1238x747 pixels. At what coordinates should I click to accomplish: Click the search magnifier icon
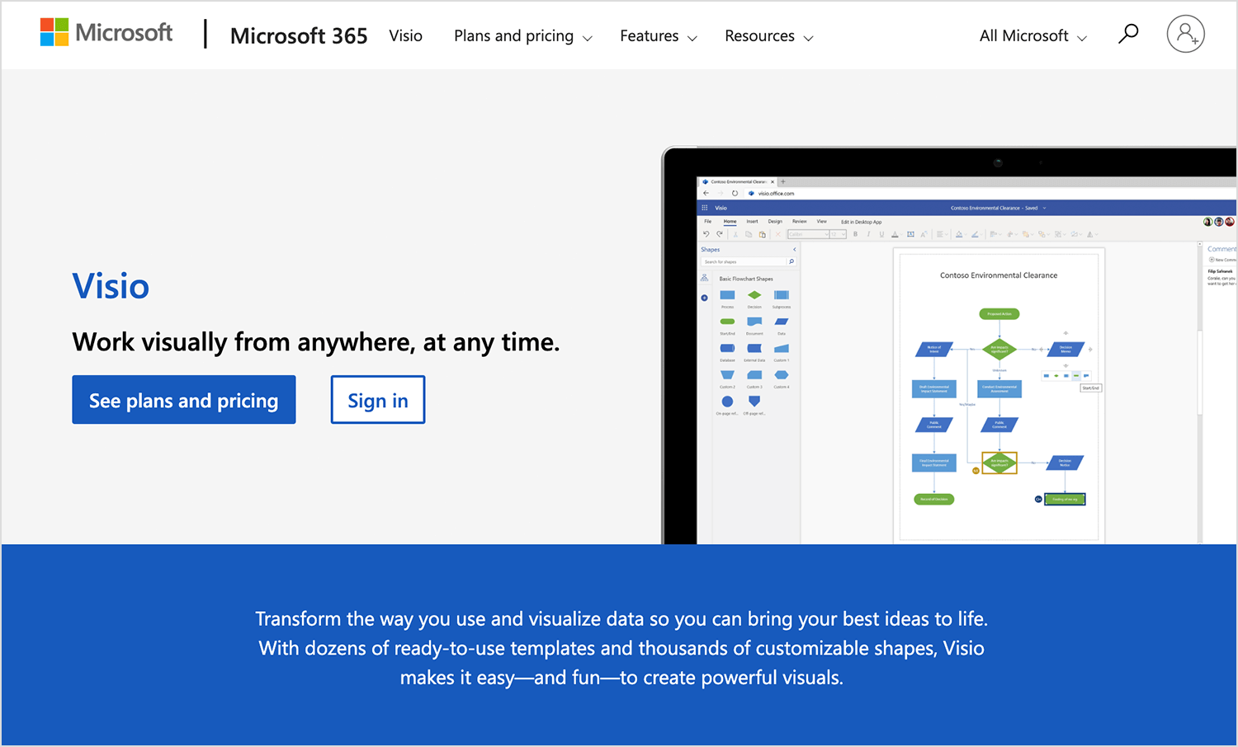click(x=1128, y=34)
